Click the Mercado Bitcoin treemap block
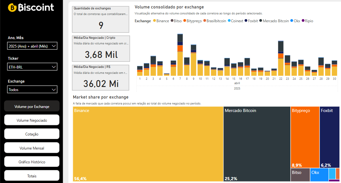The height and width of the screenshot is (183, 341). tap(257, 144)
